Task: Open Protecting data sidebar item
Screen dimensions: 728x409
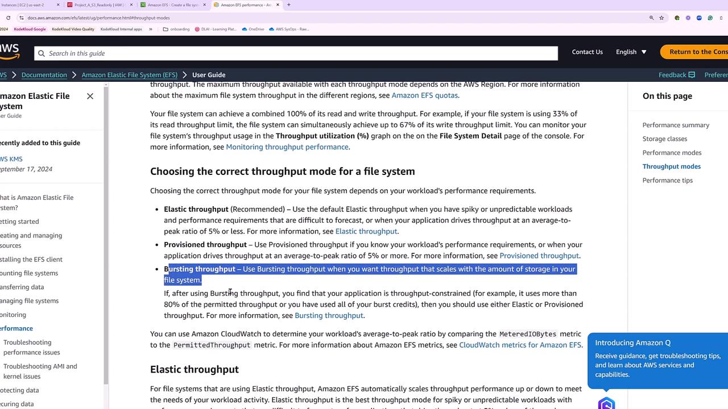Action: pos(19,390)
